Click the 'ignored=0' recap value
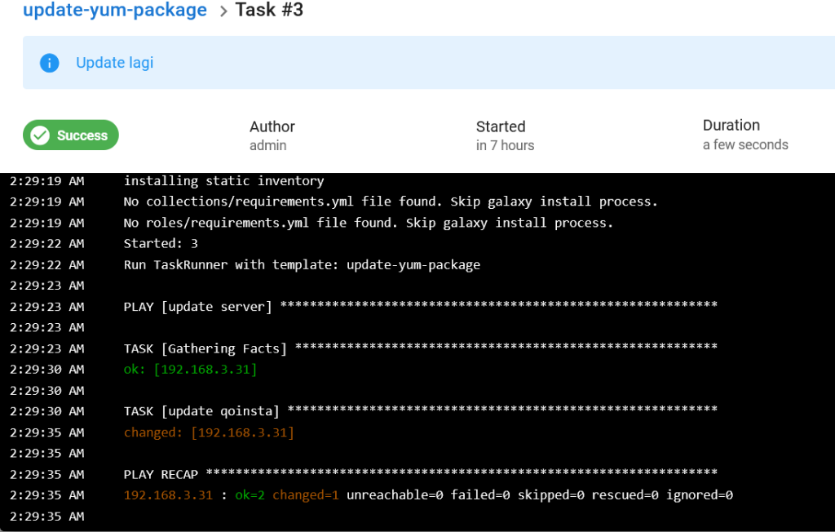The width and height of the screenshot is (835, 532). click(x=699, y=495)
